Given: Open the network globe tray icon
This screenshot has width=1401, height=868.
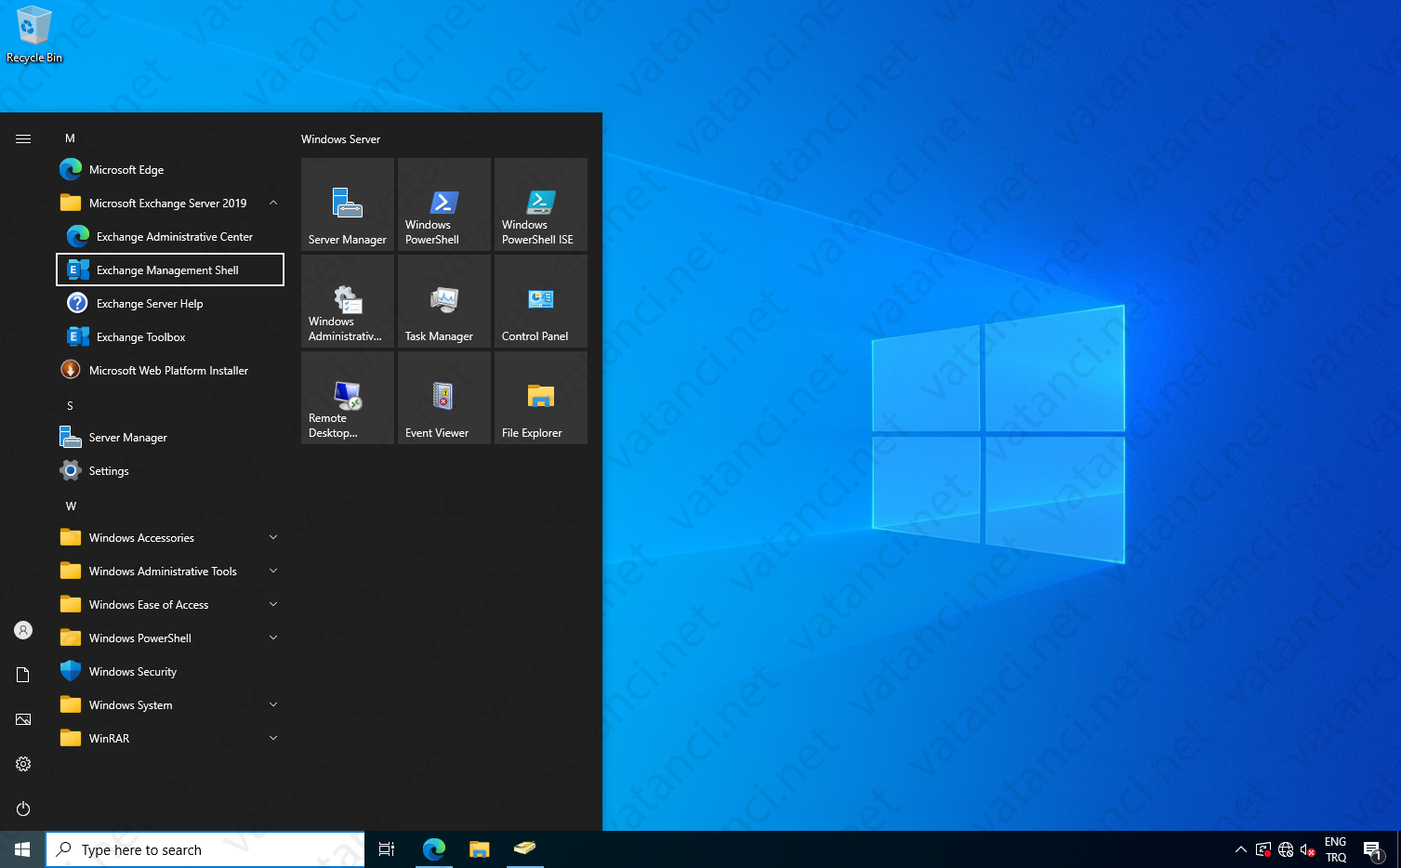Looking at the screenshot, I should [x=1286, y=849].
